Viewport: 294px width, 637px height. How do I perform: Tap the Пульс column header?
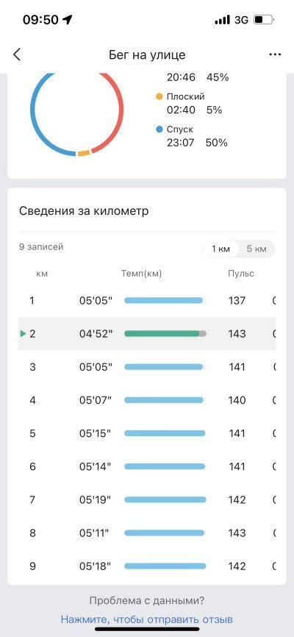pos(241,274)
